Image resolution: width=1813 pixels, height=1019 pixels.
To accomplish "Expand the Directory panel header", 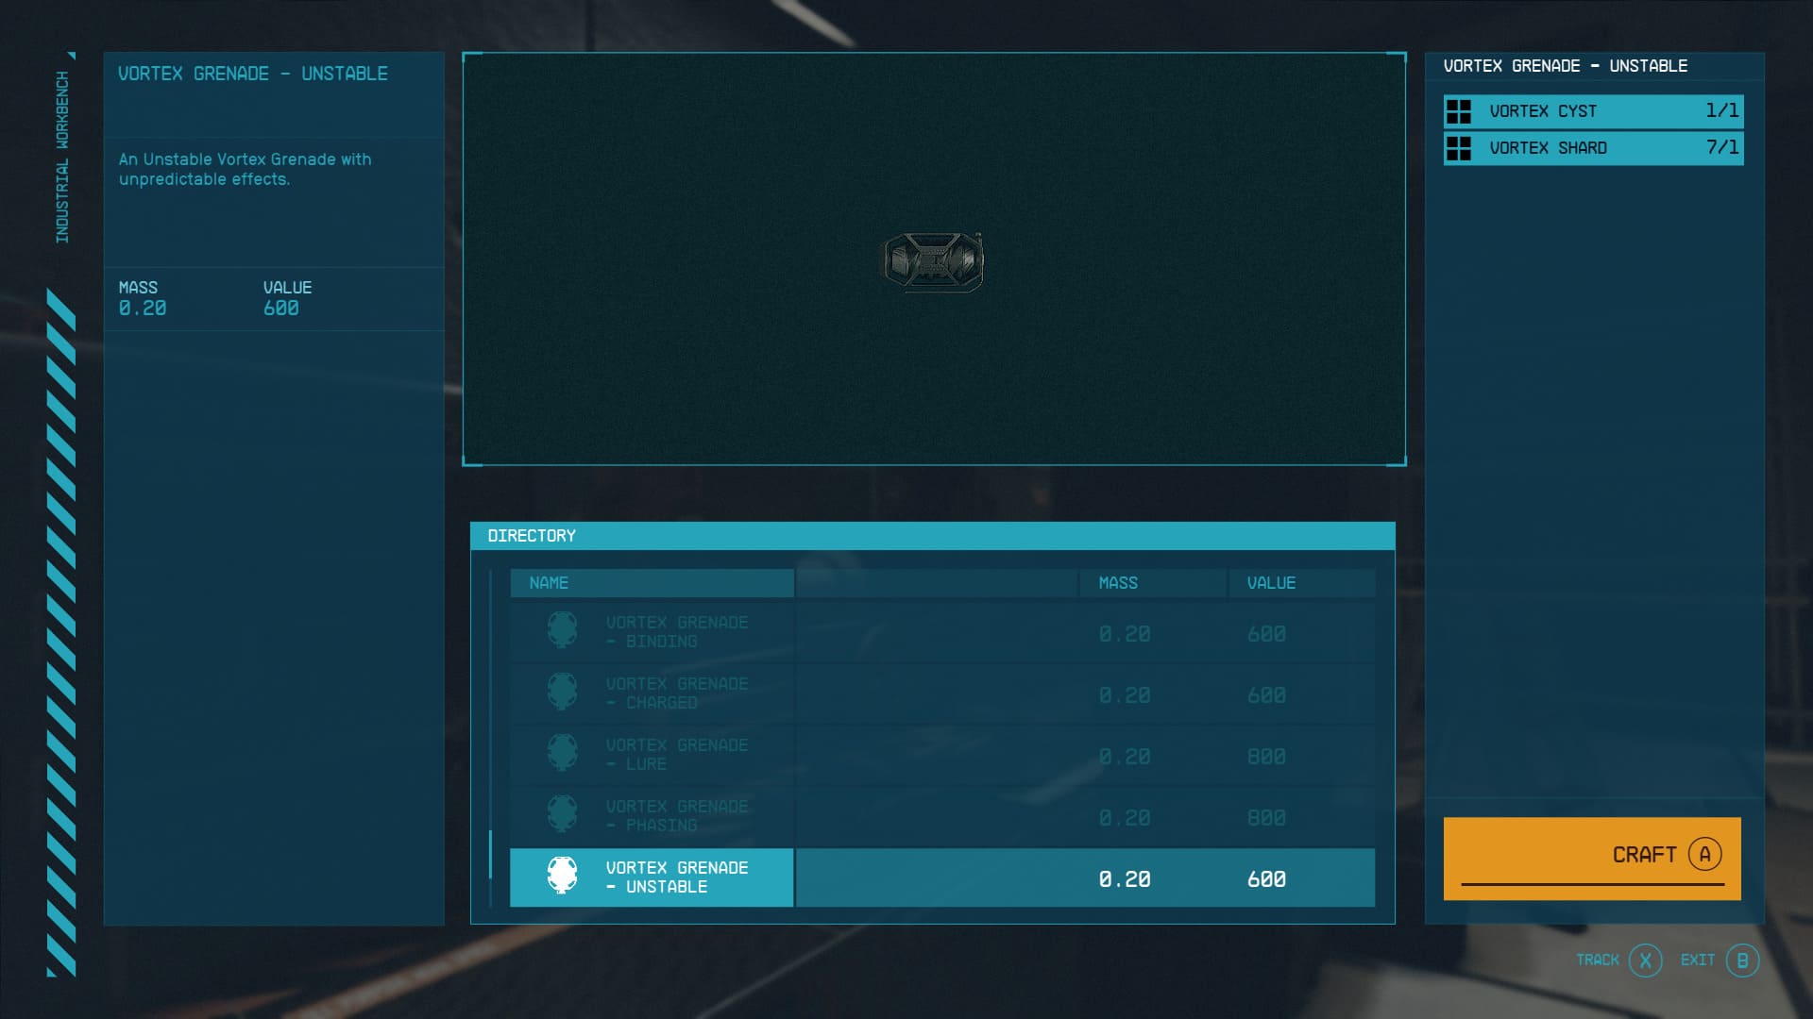I will 934,535.
